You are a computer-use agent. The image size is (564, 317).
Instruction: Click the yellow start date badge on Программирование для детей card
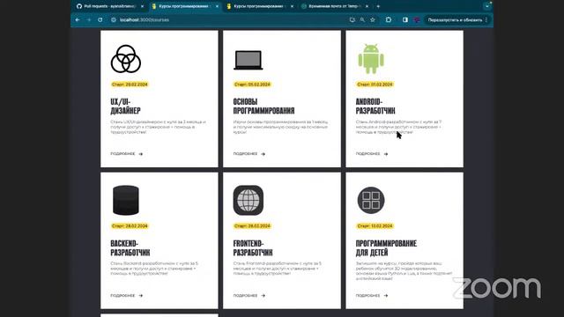(x=375, y=226)
